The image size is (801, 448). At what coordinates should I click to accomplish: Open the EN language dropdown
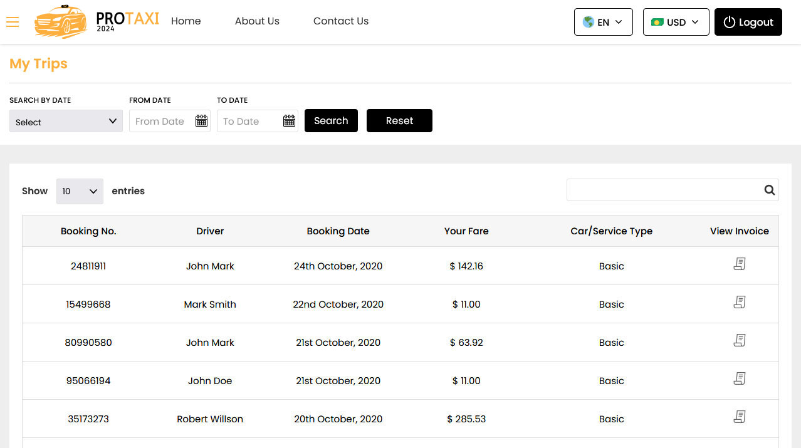click(x=604, y=22)
